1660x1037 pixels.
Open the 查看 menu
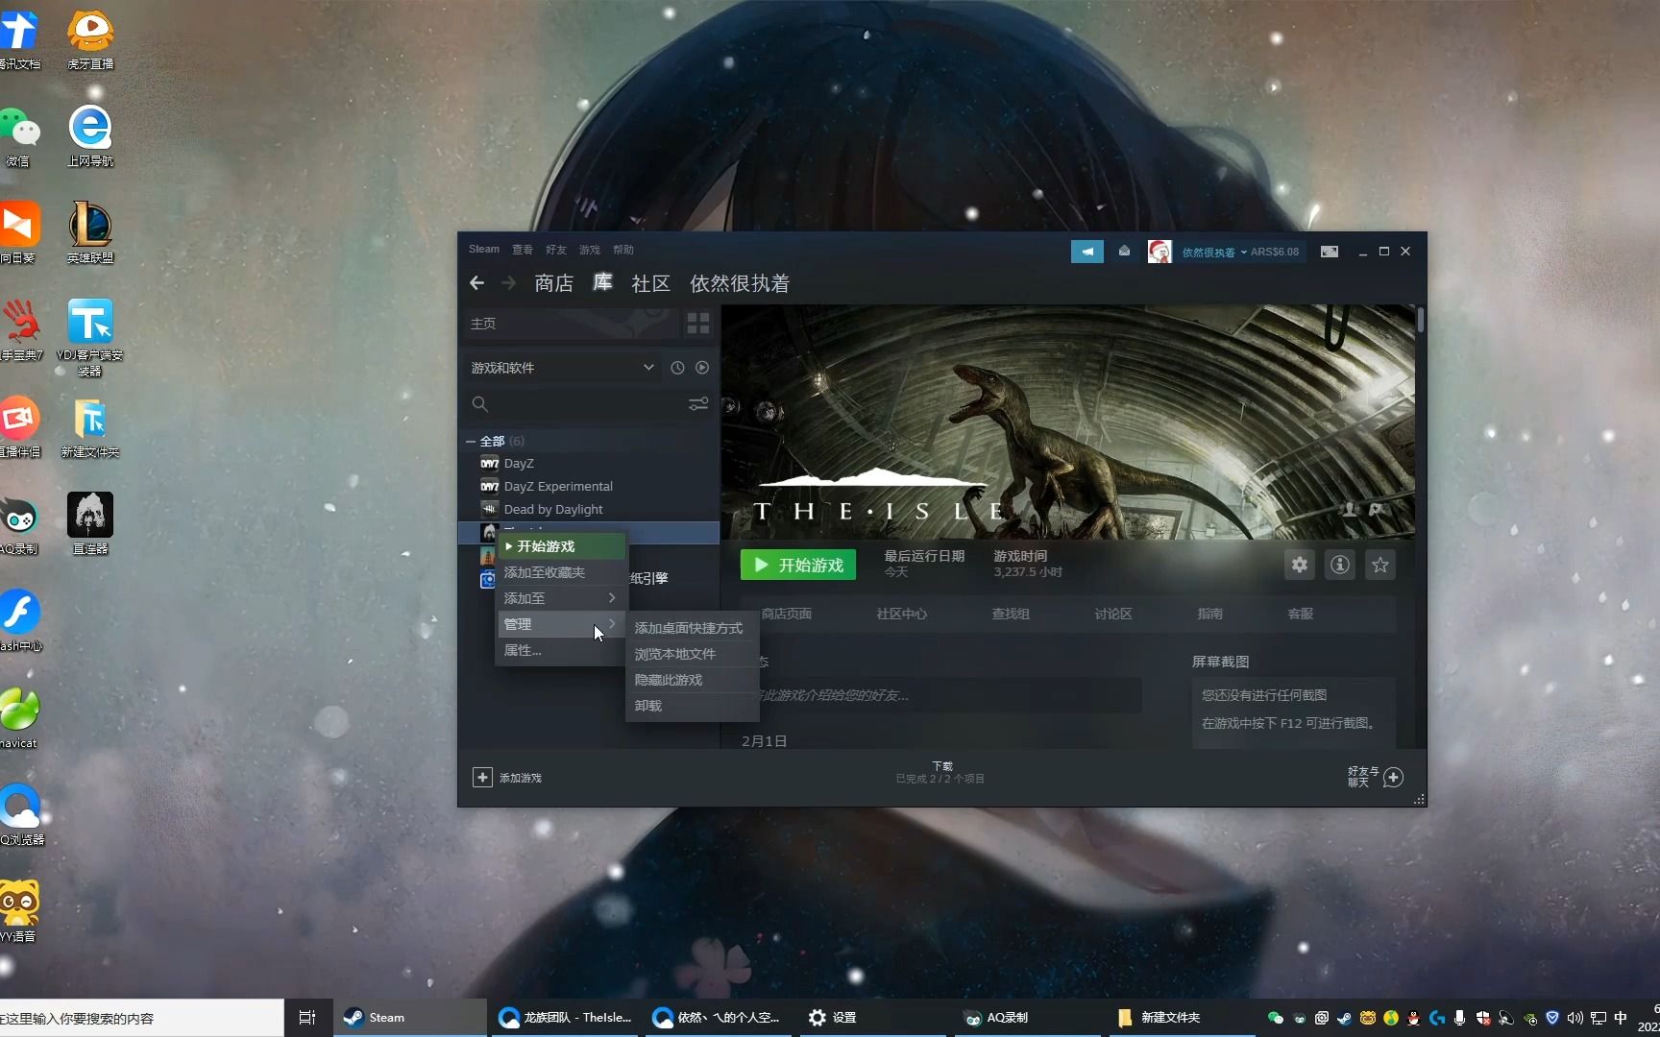523,250
